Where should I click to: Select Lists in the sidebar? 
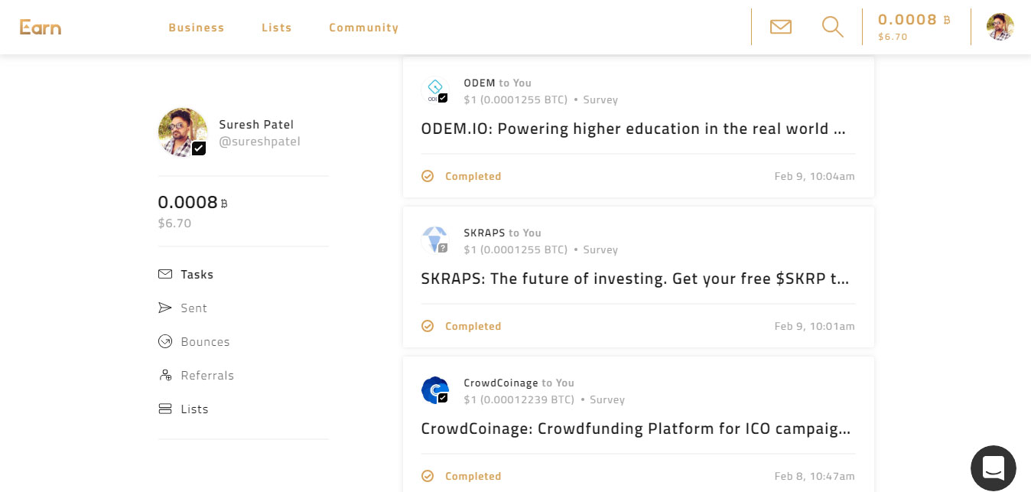(194, 409)
